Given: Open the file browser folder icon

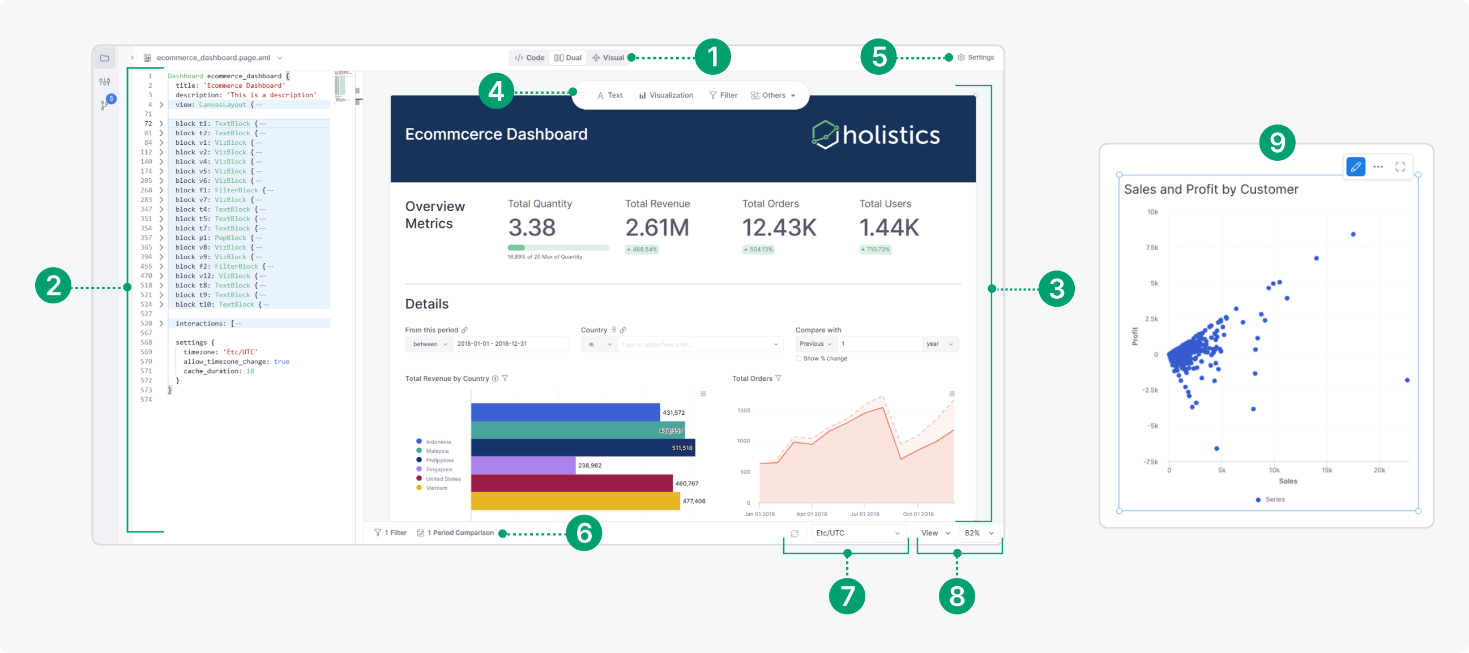Looking at the screenshot, I should click(x=105, y=57).
